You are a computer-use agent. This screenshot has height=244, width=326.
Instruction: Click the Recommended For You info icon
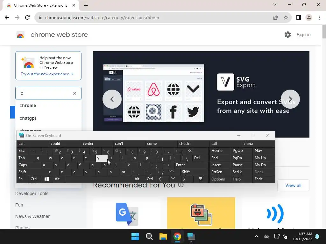point(181,185)
